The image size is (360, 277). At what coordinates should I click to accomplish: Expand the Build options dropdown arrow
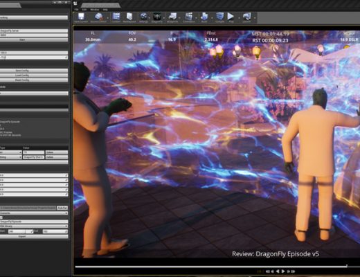point(212,18)
